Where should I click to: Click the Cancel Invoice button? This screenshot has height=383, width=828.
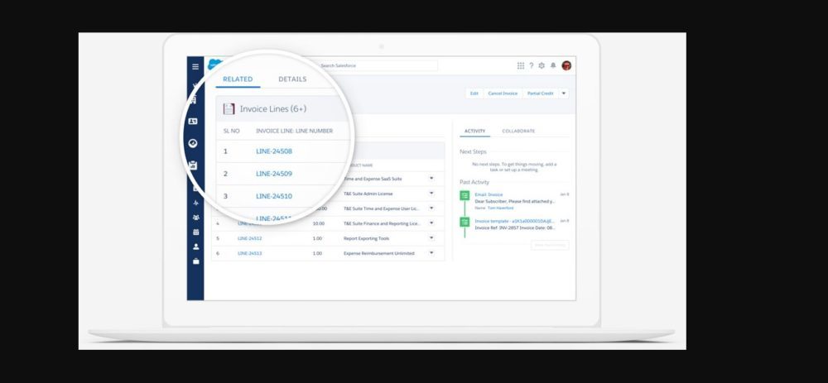tap(503, 93)
